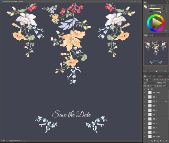Select the 导航器 navigator tab
Viewport: 169px width, 143px height.
coord(145,35)
